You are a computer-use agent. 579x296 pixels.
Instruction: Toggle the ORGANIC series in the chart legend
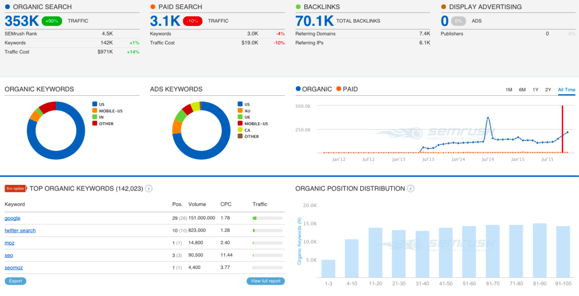coord(313,89)
